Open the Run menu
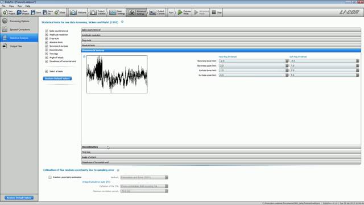This screenshot has width=364, height=205. pyautogui.click(x=19, y=6)
